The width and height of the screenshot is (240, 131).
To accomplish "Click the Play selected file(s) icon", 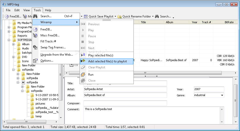I will click(x=83, y=55).
